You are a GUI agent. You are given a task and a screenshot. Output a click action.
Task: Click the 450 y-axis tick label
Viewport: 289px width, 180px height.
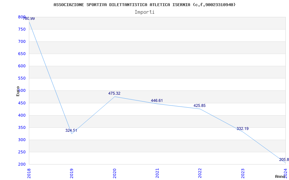coord(22,103)
